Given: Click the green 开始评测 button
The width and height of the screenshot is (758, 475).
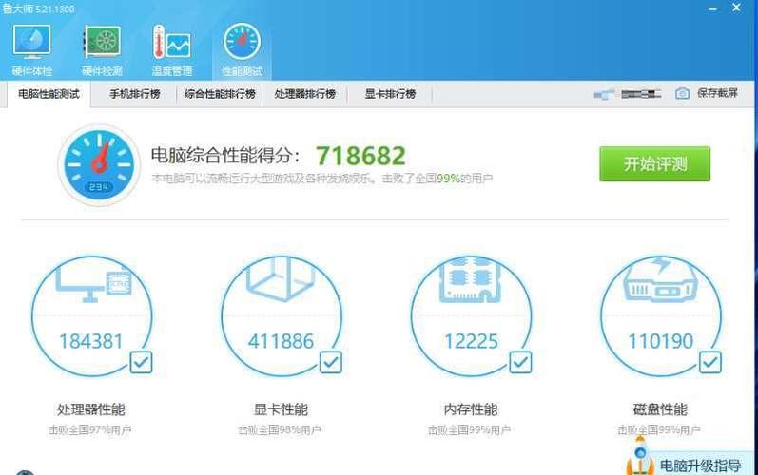Looking at the screenshot, I should coord(655,164).
